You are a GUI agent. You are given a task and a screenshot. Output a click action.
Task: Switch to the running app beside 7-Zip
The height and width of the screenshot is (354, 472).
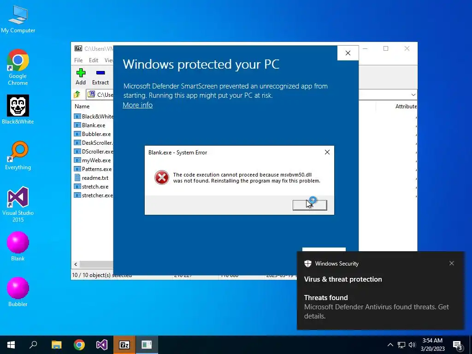point(147,345)
